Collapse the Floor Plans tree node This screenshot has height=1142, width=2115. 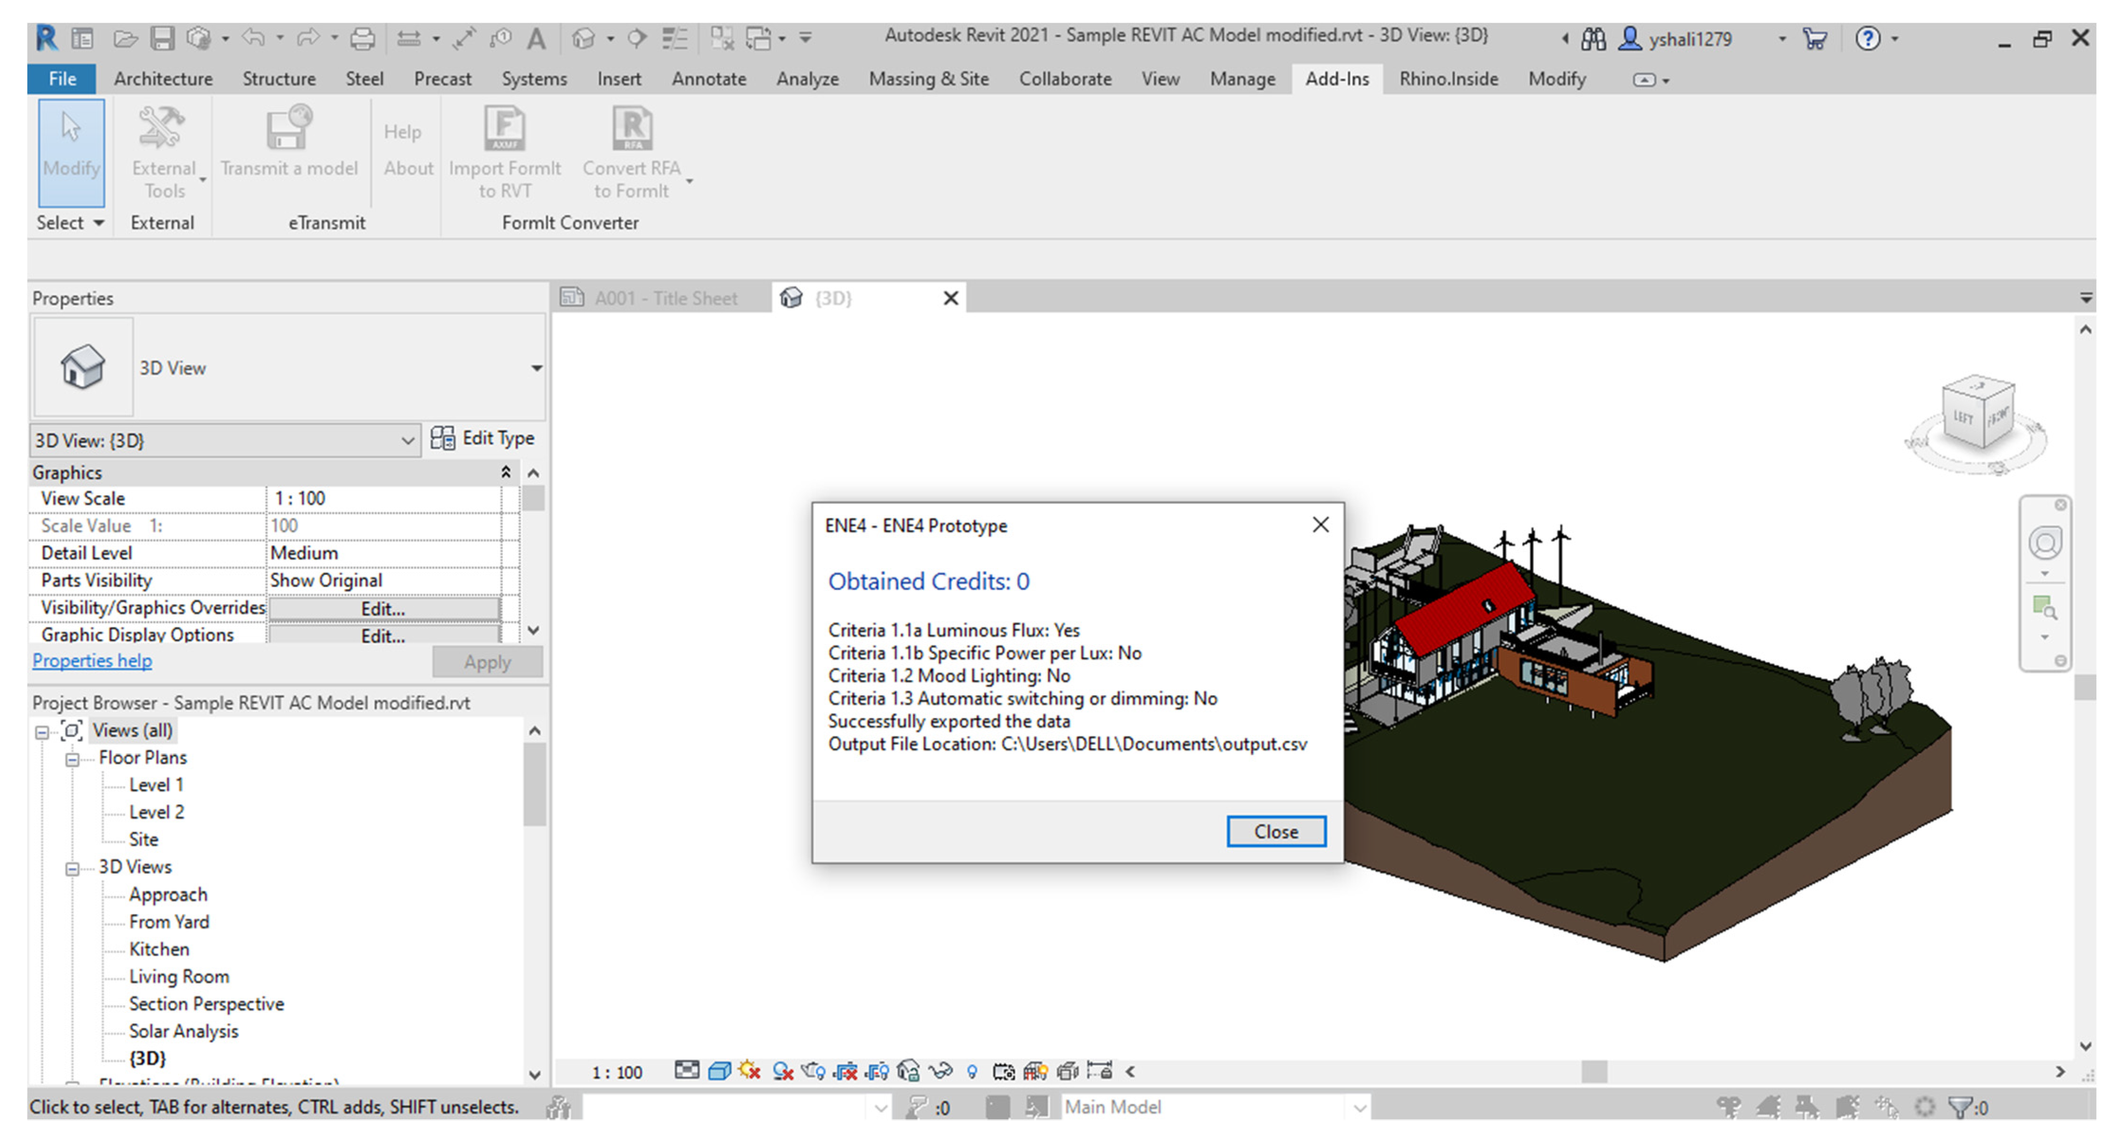pyautogui.click(x=72, y=760)
